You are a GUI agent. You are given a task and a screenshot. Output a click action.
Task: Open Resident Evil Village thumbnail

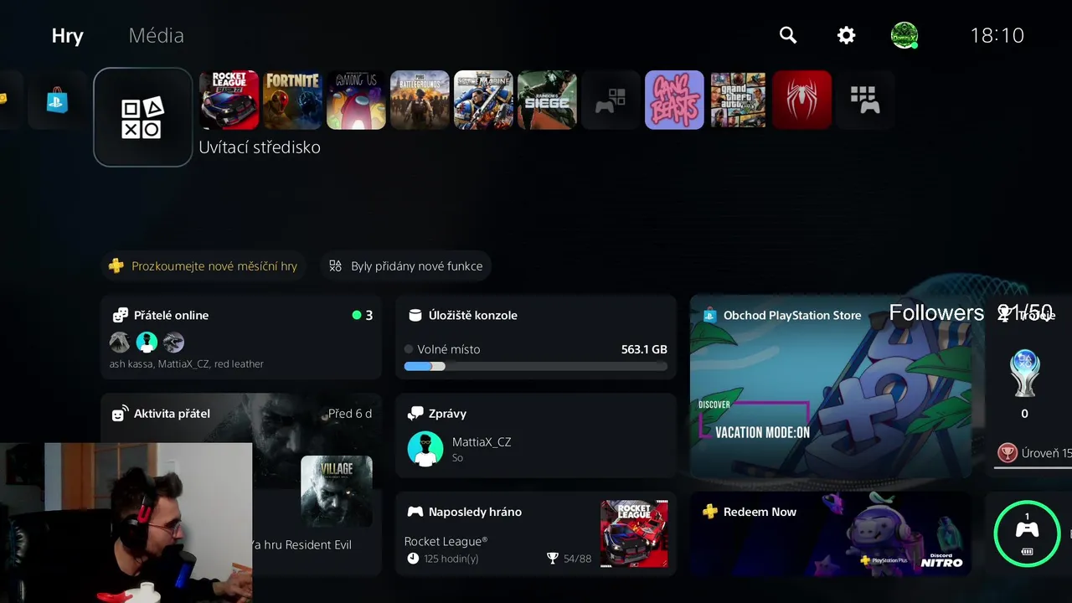(x=337, y=492)
